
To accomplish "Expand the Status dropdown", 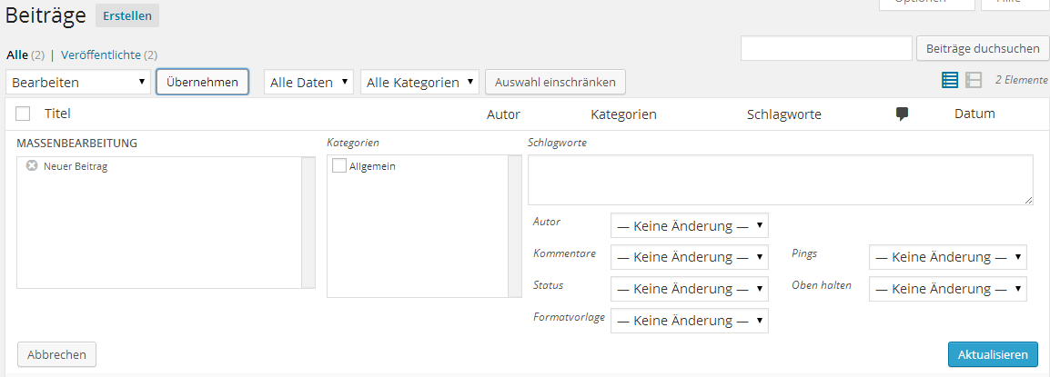I will (x=689, y=289).
